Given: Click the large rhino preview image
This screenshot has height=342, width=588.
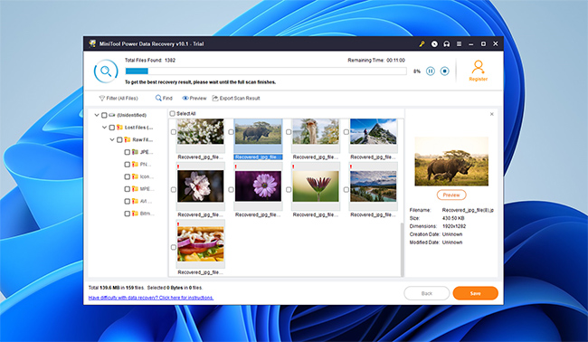Looking at the screenshot, I should (x=451, y=161).
